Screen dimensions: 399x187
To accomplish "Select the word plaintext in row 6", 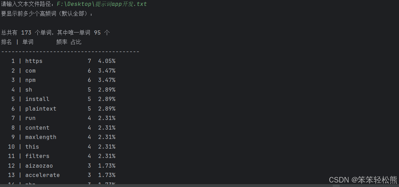I will (x=41, y=109).
